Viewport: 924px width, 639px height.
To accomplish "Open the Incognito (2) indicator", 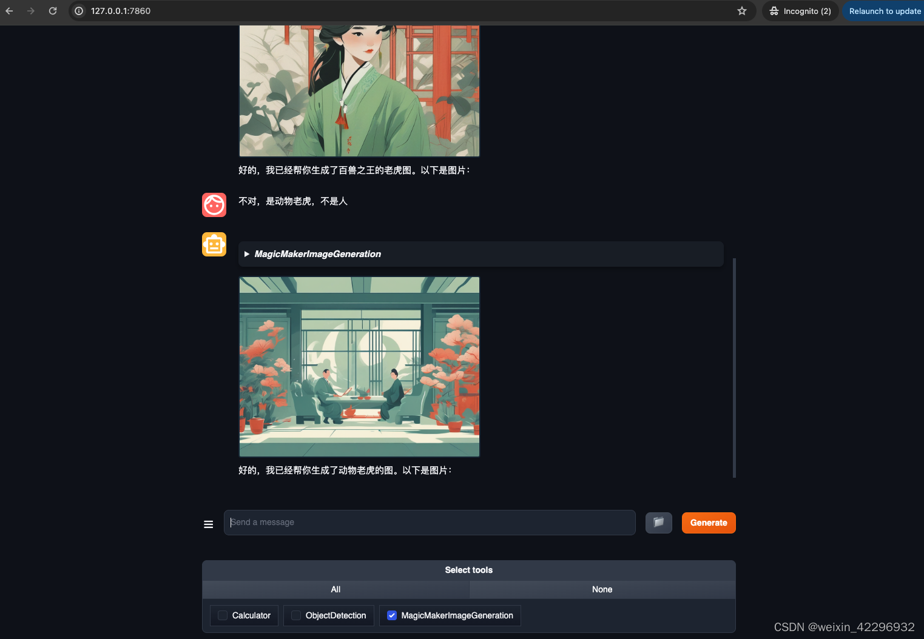I will 801,11.
